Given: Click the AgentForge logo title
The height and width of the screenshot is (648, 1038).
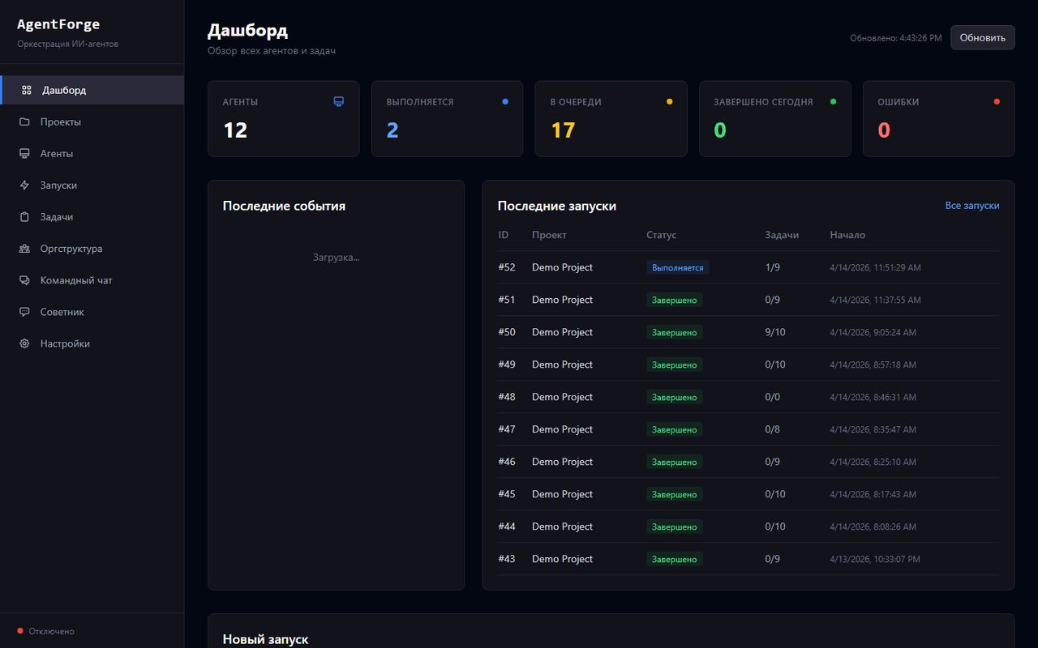Looking at the screenshot, I should (58, 24).
